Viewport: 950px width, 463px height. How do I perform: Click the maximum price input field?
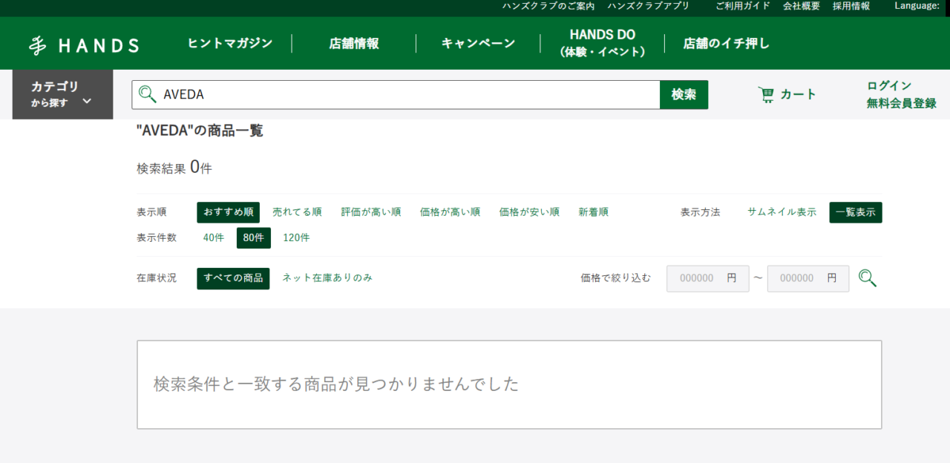coord(808,278)
